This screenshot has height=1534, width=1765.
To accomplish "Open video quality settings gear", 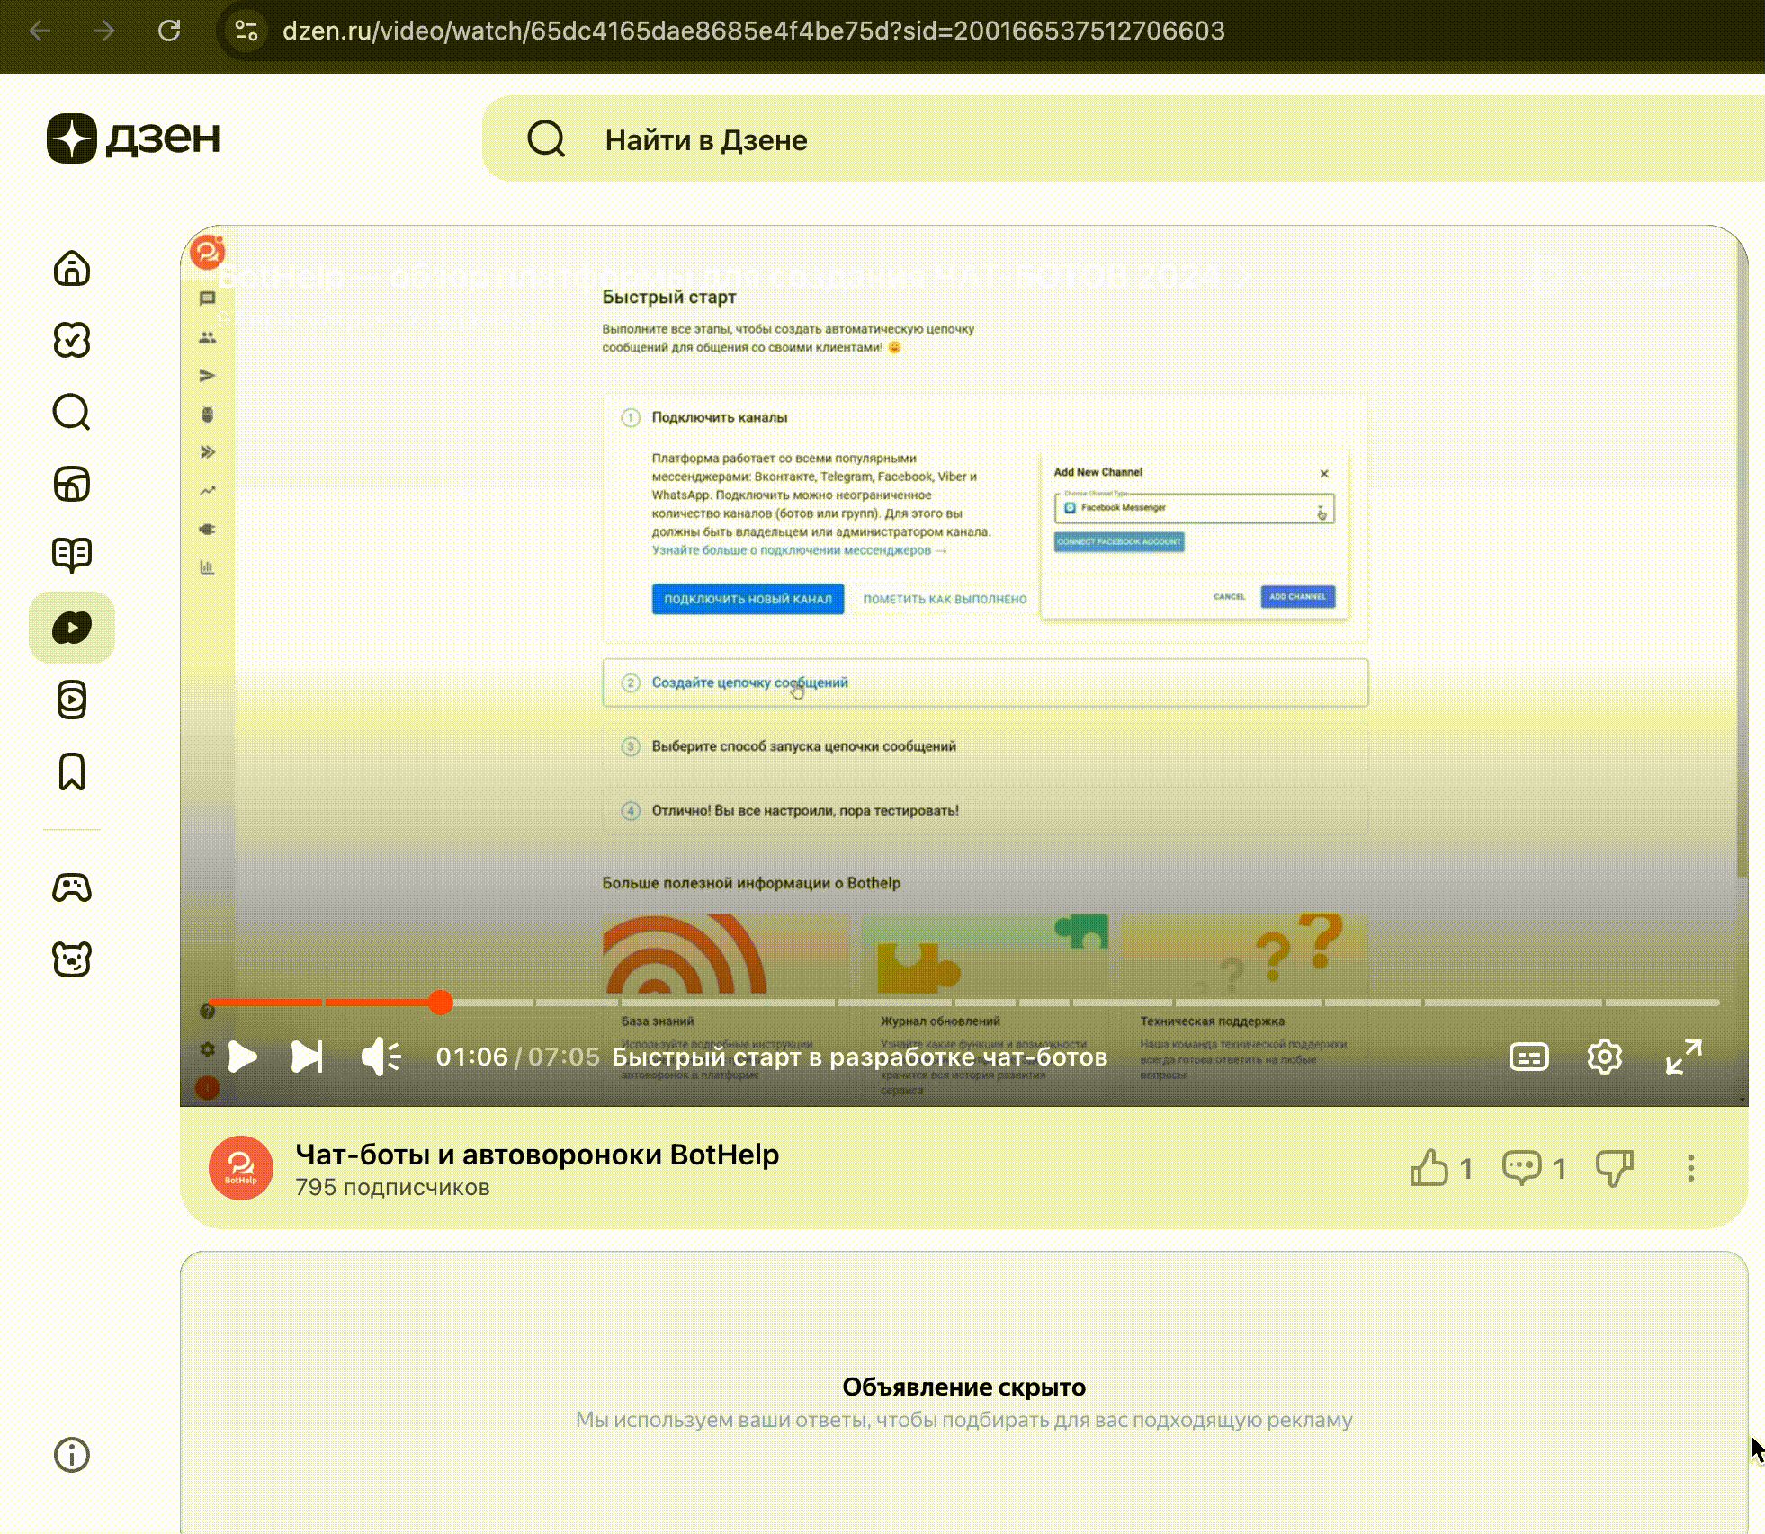I will (1604, 1057).
